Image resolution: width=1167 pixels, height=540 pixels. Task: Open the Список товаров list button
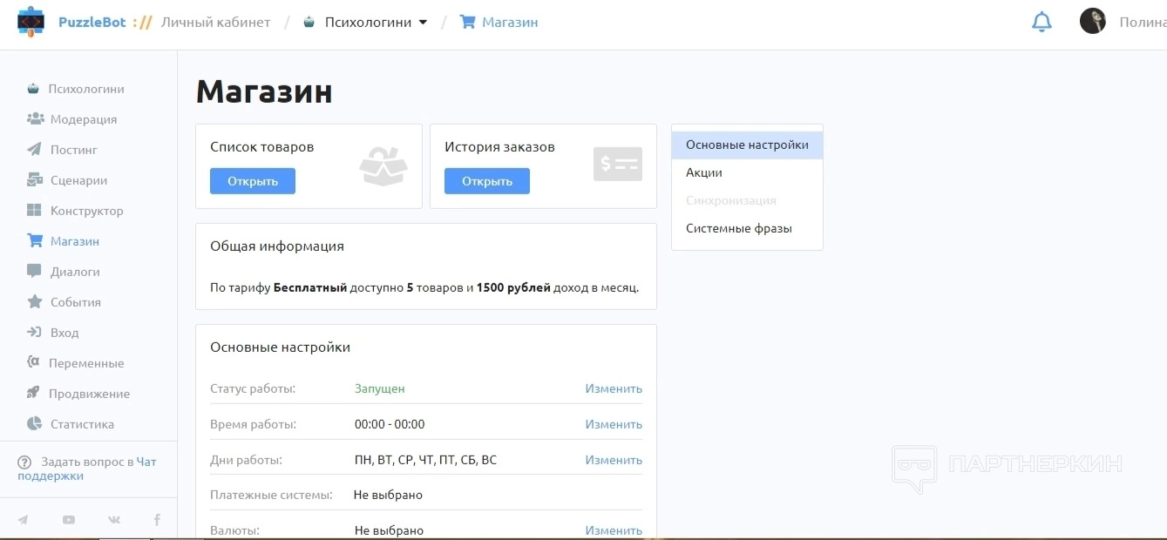pos(253,181)
